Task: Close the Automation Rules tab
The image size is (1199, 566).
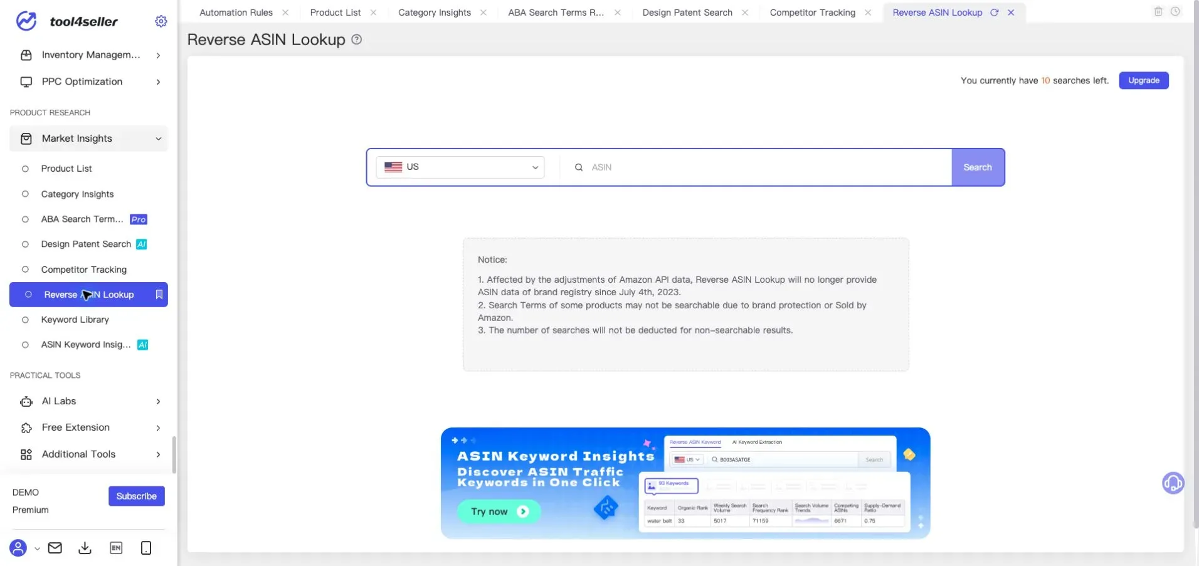Action: pyautogui.click(x=285, y=13)
